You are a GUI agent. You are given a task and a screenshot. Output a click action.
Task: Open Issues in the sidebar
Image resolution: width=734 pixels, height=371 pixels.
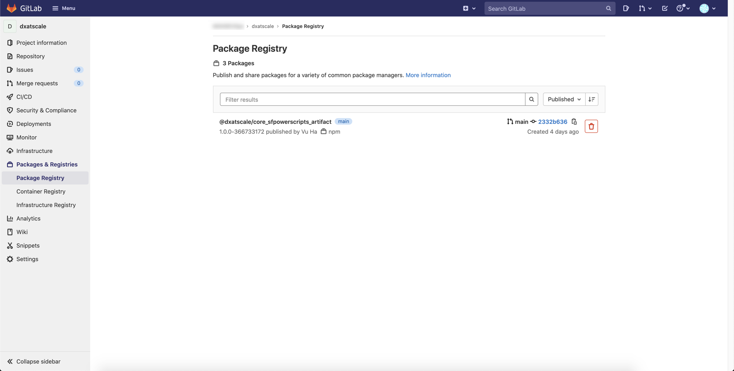(x=25, y=70)
